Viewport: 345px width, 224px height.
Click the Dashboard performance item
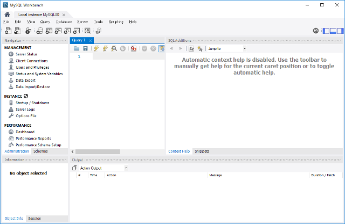coord(25,132)
